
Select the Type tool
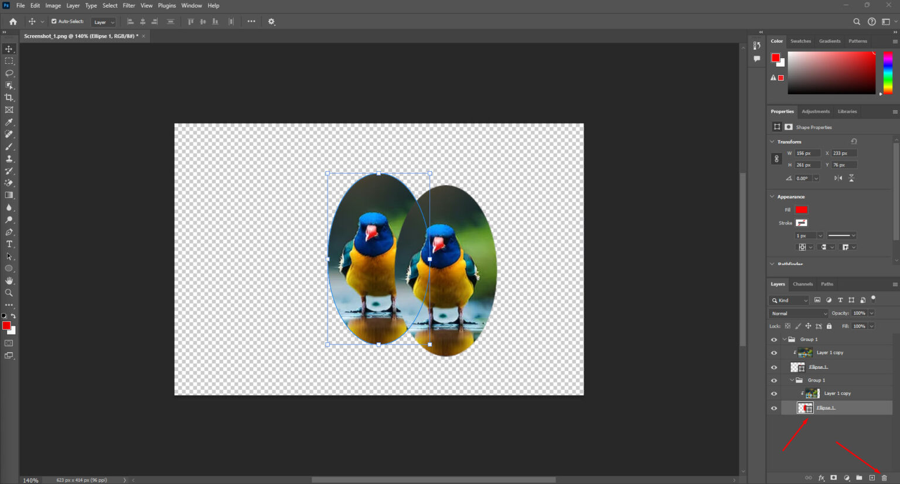pos(9,244)
